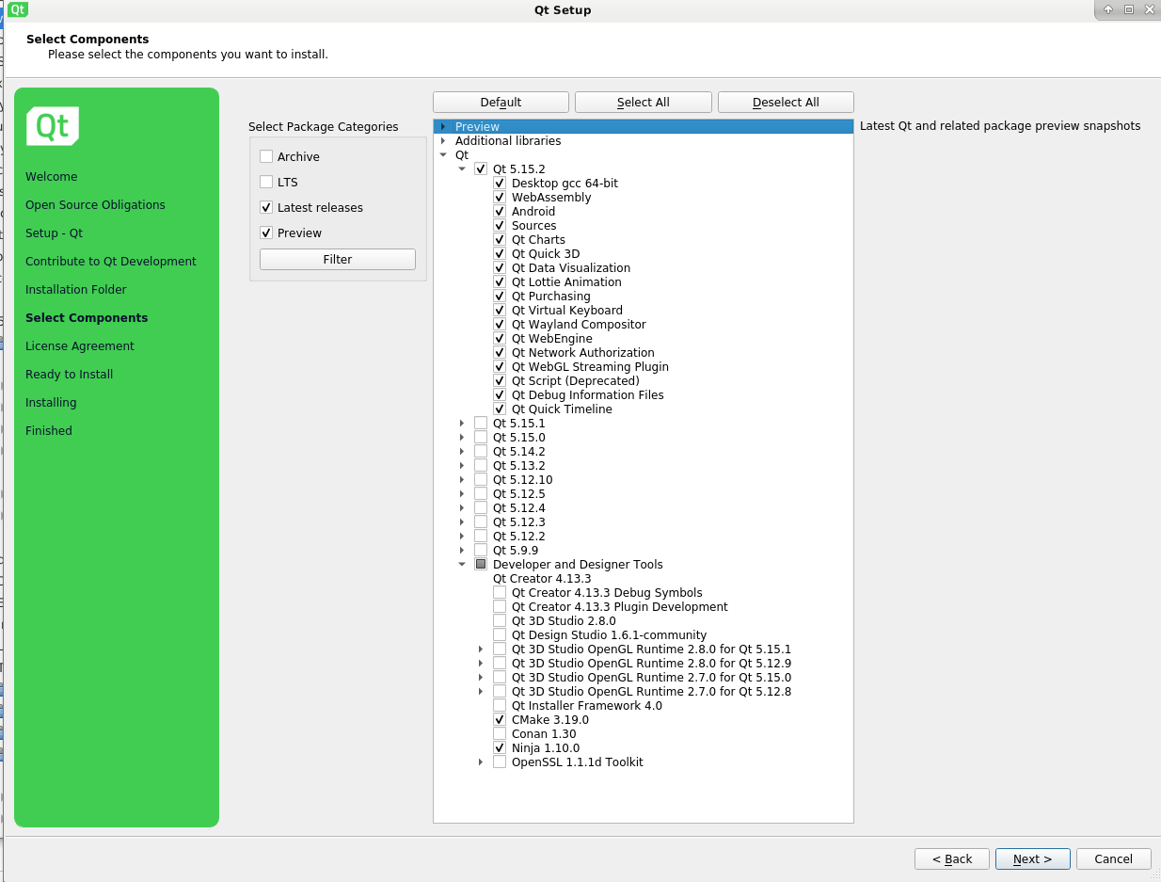Screen dimensions: 1161x882
Task: Expand the Qt 5.9.9 node
Action: pyautogui.click(x=462, y=551)
